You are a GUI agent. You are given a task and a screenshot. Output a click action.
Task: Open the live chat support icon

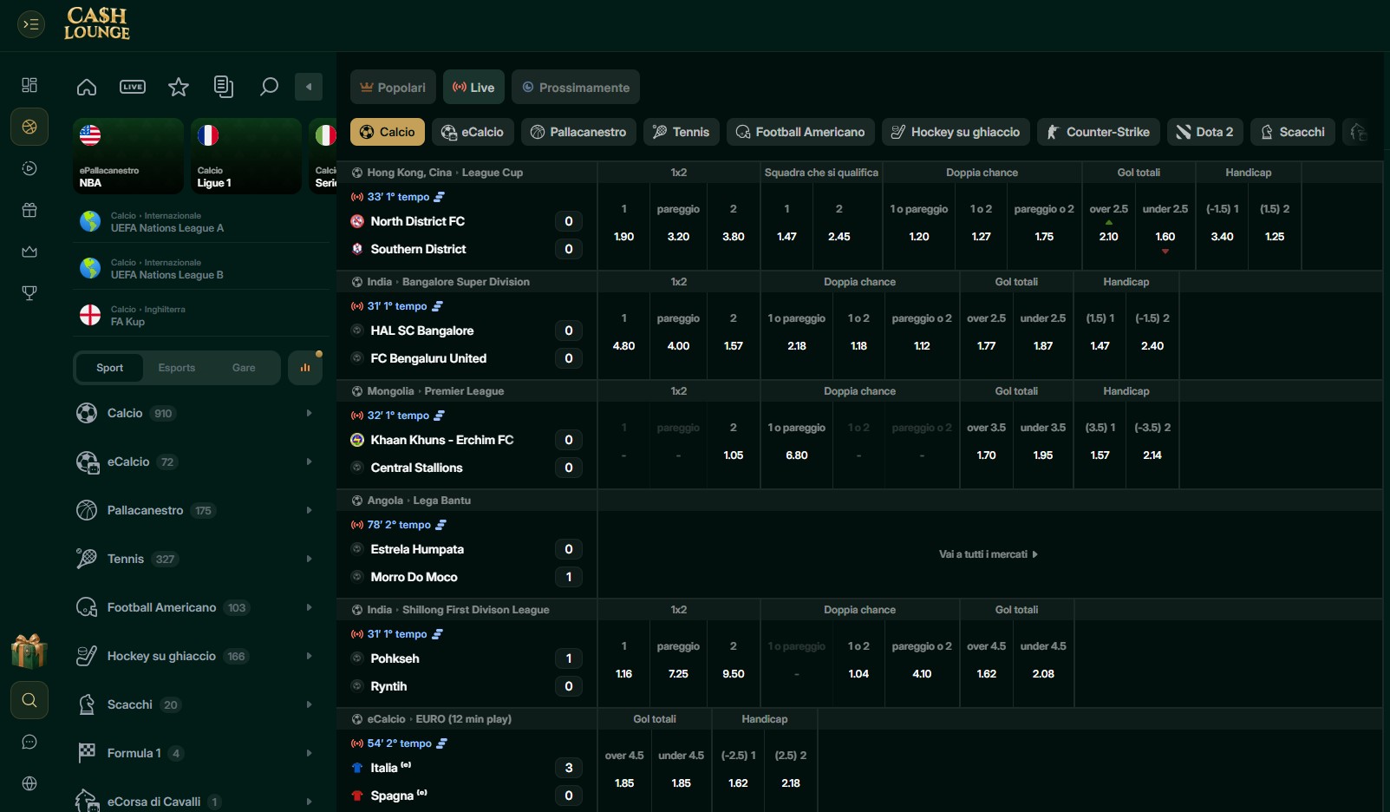[29, 742]
